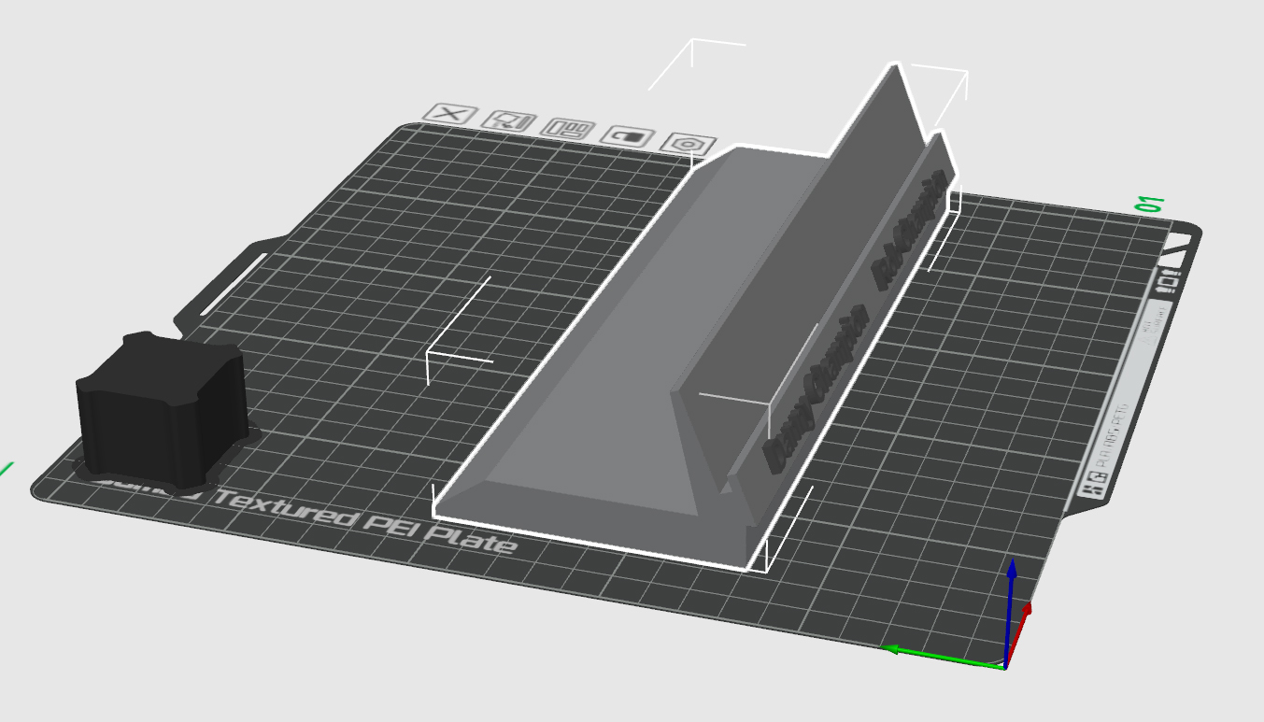The image size is (1264, 722).
Task: Select the dark prime tower block
Action: (162, 412)
